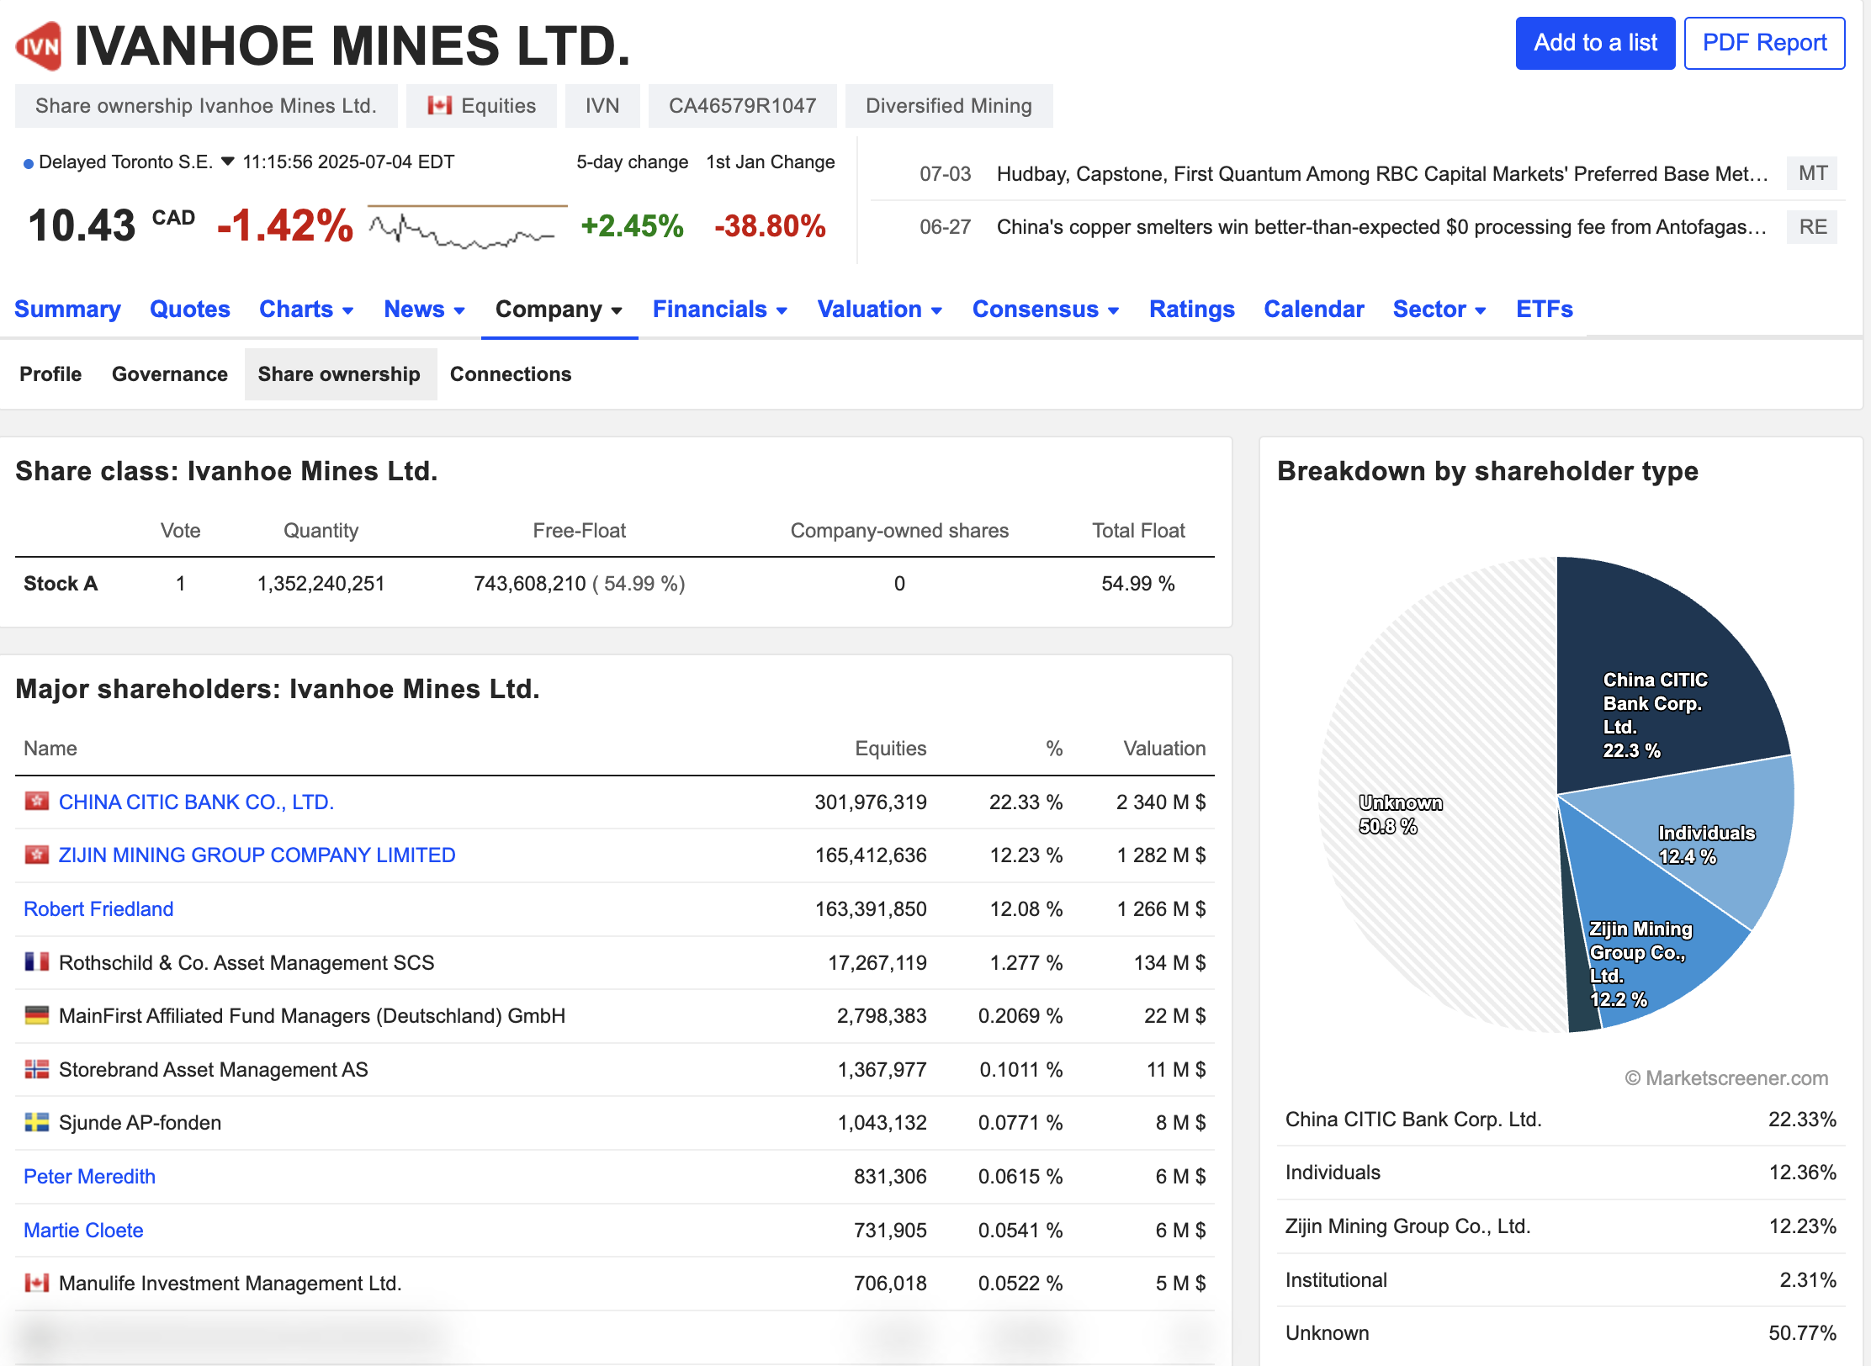Select the Connections sub-tab

511,374
